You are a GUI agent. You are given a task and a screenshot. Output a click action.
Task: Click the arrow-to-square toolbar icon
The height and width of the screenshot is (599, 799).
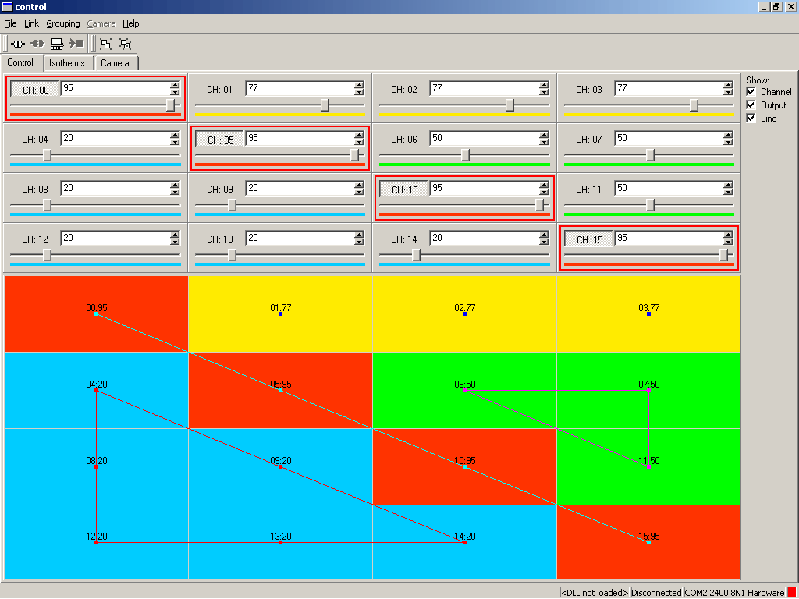click(76, 44)
